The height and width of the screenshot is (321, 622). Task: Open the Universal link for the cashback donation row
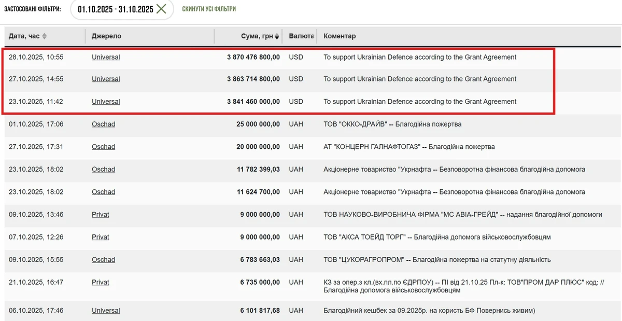(105, 310)
